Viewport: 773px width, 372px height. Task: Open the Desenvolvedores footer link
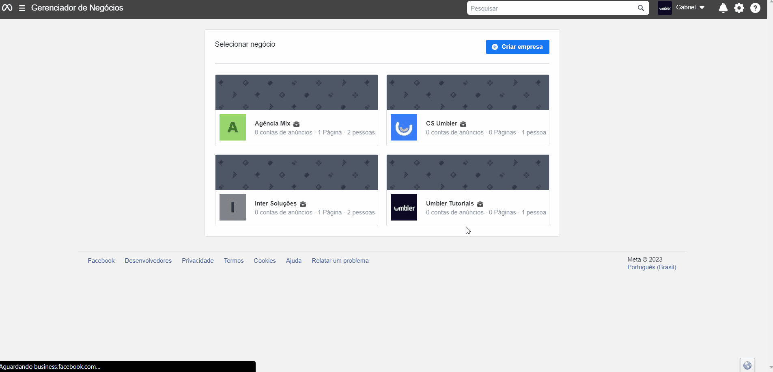pos(148,261)
